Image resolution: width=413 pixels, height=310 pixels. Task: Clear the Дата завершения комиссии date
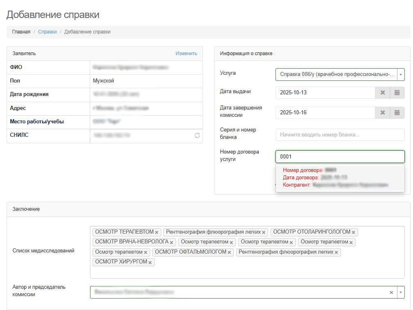click(x=382, y=113)
